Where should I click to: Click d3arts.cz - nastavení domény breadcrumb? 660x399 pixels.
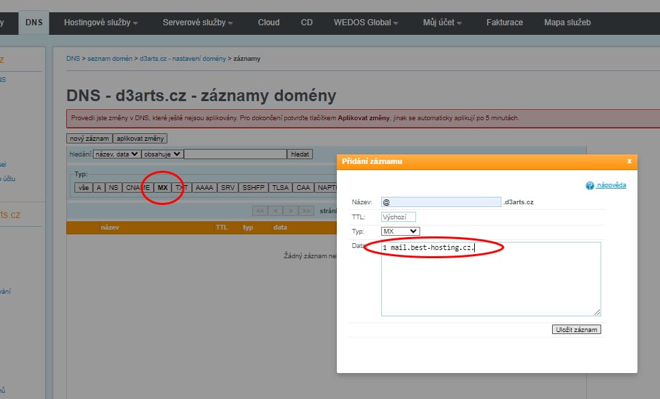tap(182, 59)
